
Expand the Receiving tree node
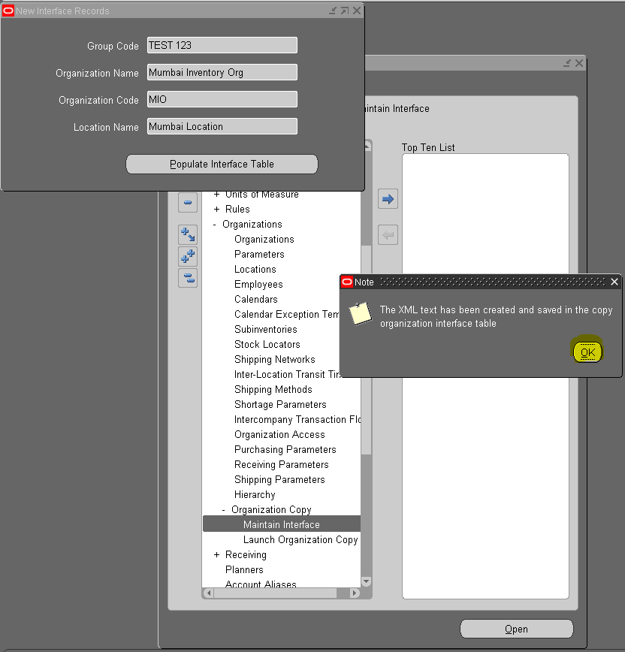pos(216,554)
